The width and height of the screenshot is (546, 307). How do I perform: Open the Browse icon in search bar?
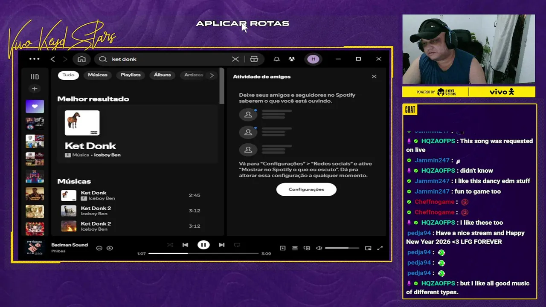click(x=254, y=59)
